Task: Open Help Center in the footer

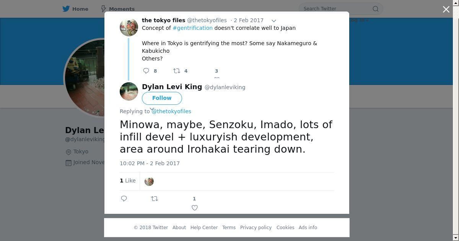Action: (204, 227)
